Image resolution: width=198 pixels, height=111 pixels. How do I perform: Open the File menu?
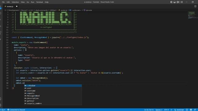click(x=3, y=2)
